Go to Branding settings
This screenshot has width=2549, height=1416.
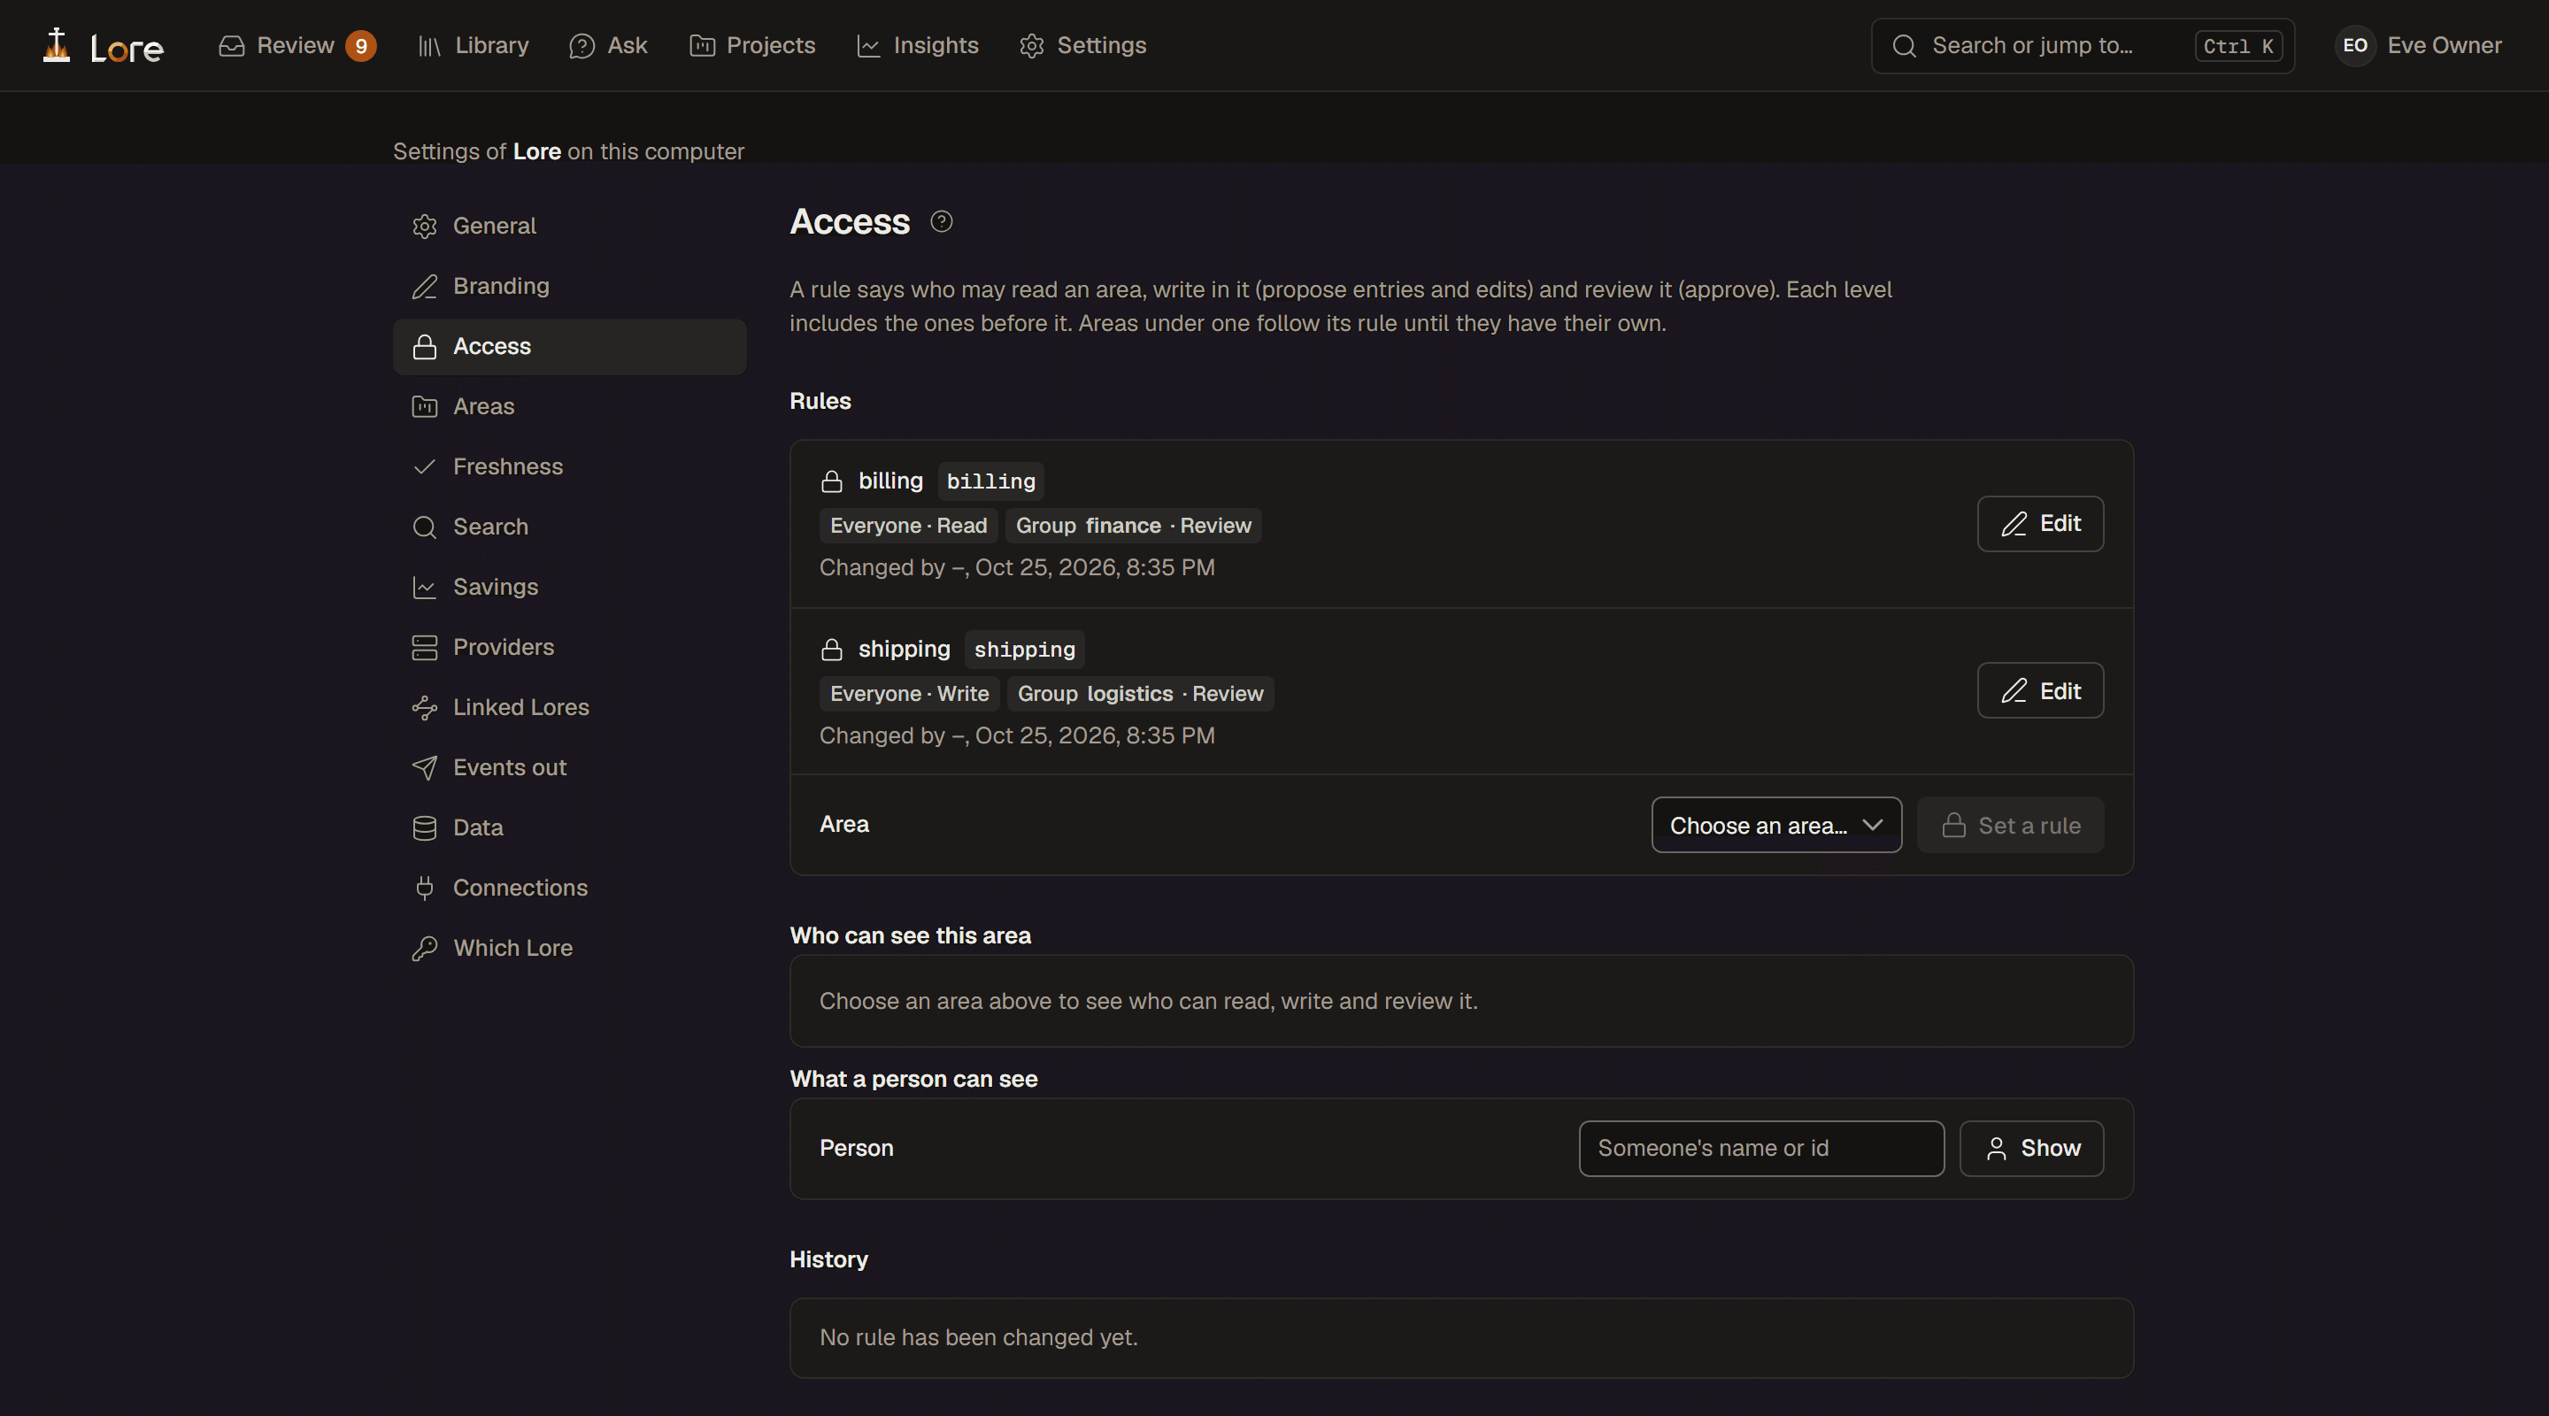[x=569, y=286]
